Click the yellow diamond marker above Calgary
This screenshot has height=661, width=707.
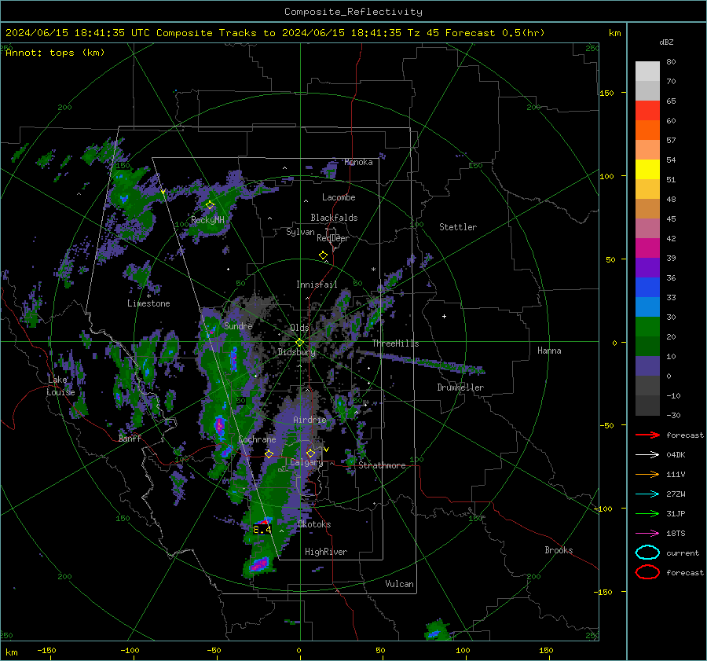(x=310, y=453)
